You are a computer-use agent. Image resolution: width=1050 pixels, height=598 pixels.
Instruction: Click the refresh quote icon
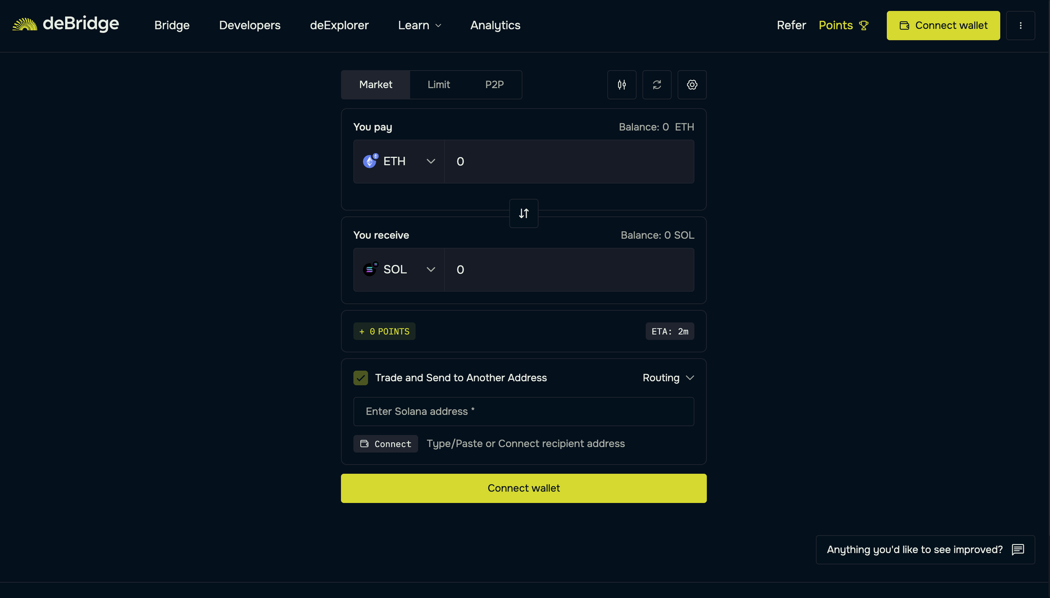657,84
